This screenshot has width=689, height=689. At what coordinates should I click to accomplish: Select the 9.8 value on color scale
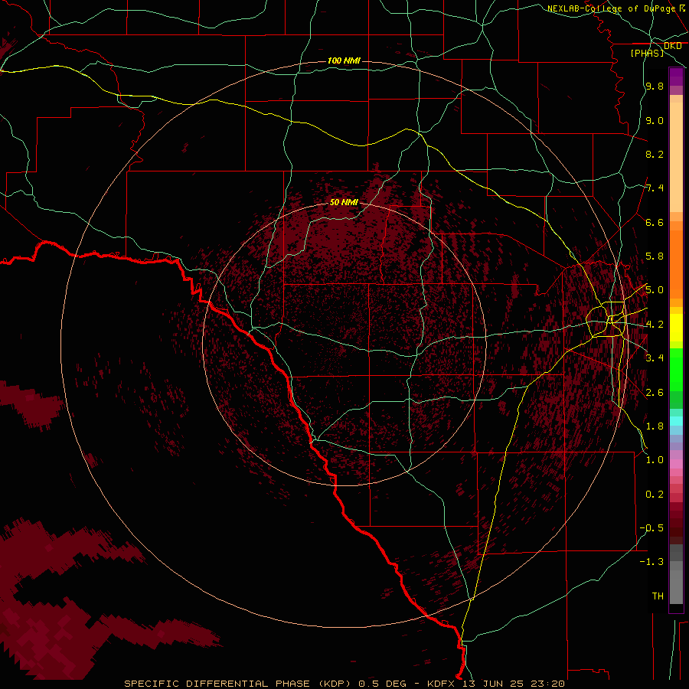(655, 86)
